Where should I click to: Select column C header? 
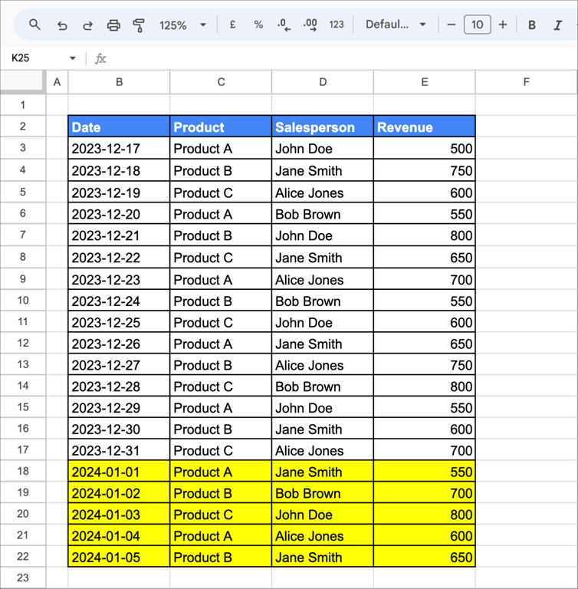(221, 82)
